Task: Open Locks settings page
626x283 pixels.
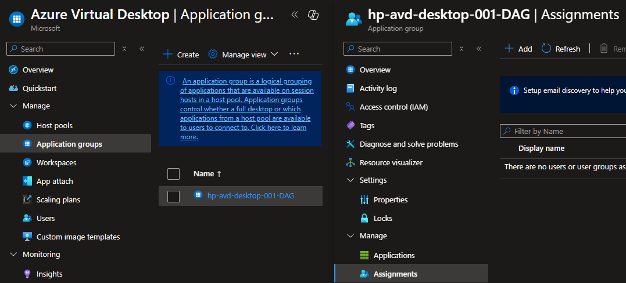Action: [x=382, y=218]
